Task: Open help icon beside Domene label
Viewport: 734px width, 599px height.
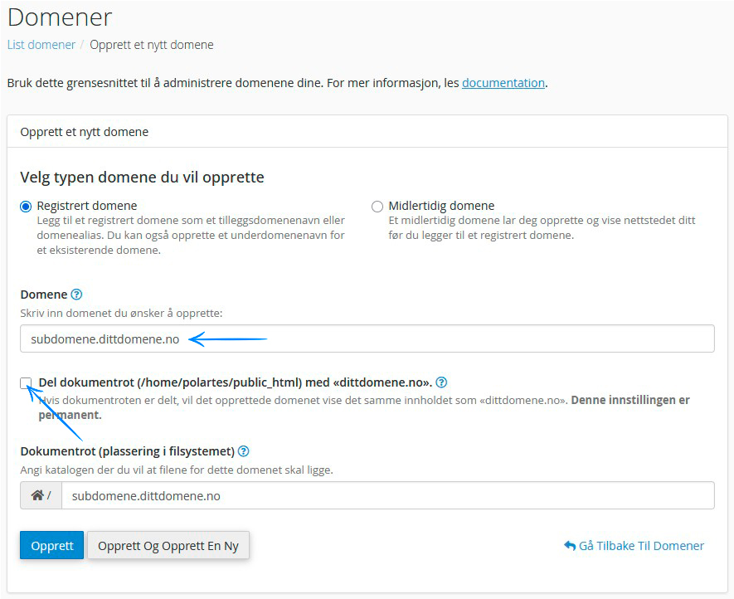Action: [x=77, y=294]
